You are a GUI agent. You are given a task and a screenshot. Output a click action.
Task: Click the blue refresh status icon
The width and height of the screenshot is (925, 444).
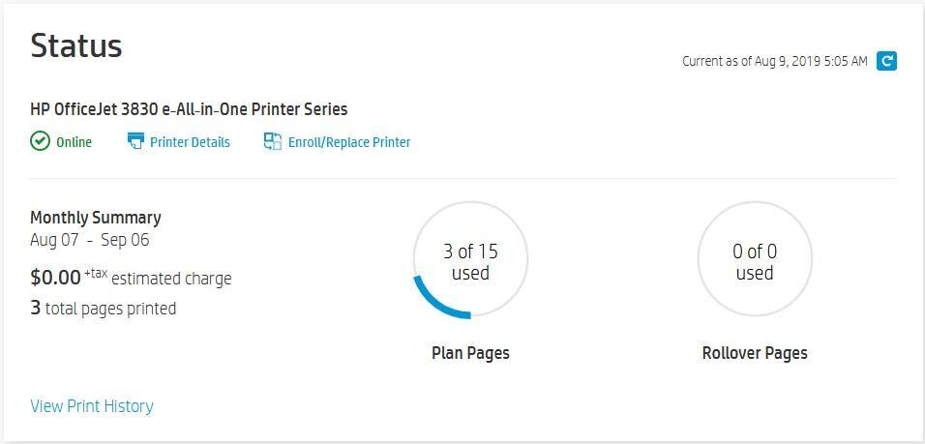[886, 61]
